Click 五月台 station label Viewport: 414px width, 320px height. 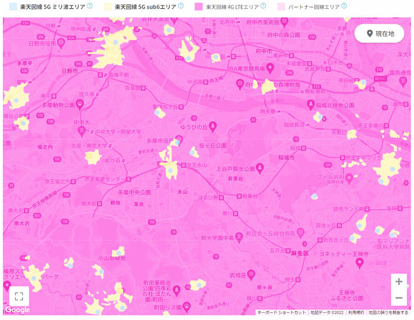(x=277, y=251)
